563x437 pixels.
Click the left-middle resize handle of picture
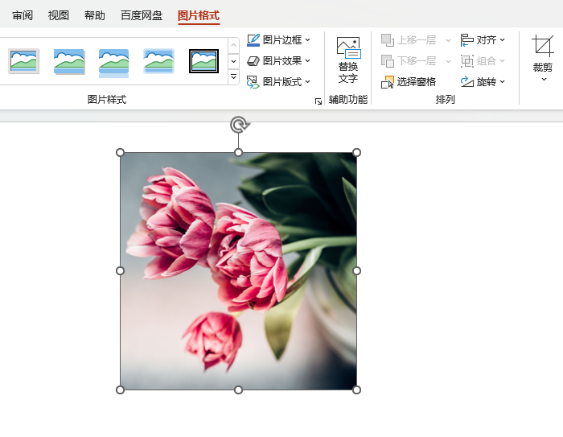coord(121,271)
